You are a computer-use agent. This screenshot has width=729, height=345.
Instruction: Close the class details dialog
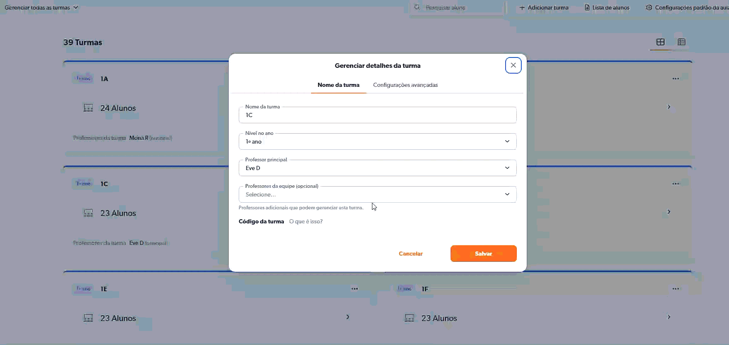[x=513, y=65]
